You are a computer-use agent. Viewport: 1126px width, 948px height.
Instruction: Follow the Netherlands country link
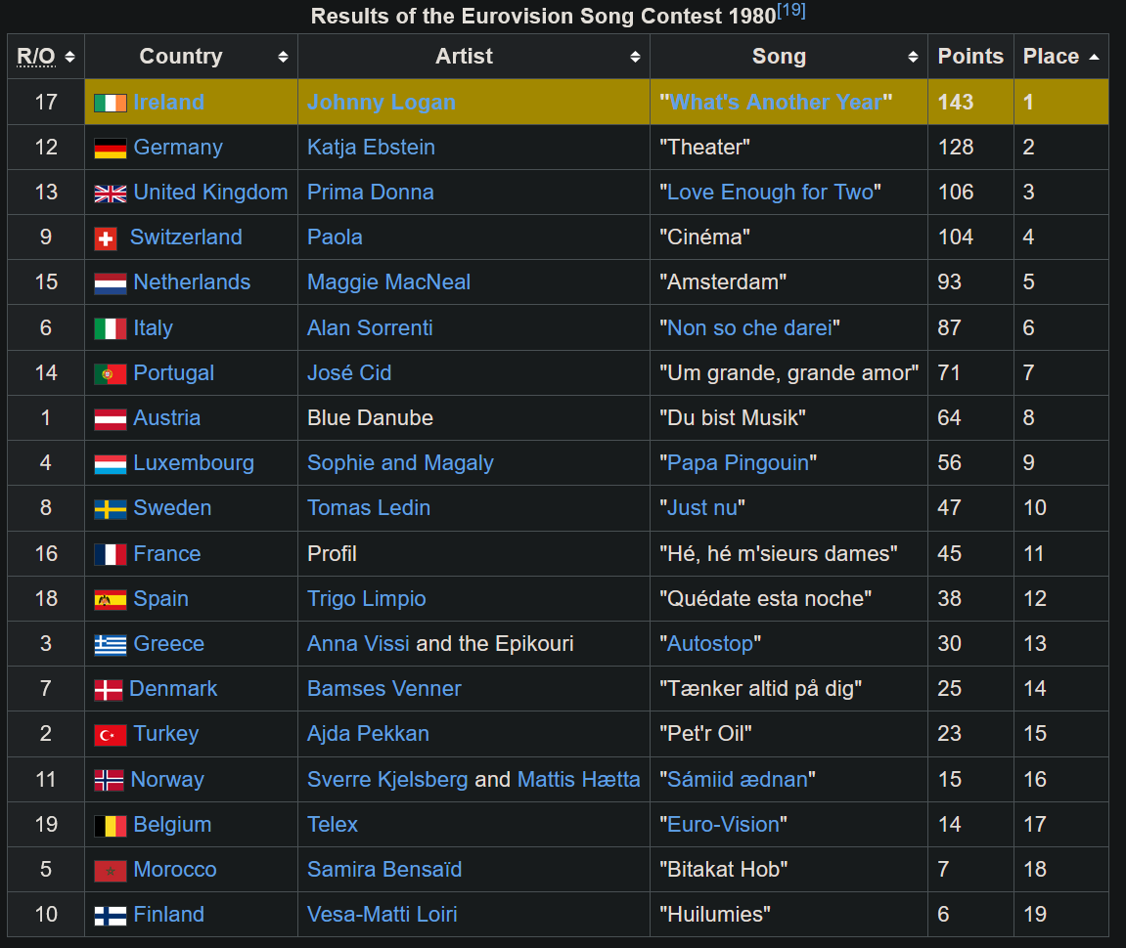(x=192, y=282)
